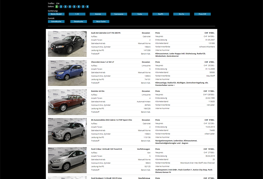The width and height of the screenshot is (263, 179).
Task: Sort results by Antrieb
Action: (98, 14)
